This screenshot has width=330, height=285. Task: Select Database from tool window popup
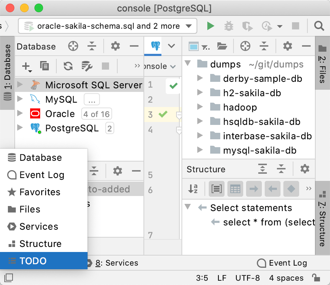(x=44, y=158)
